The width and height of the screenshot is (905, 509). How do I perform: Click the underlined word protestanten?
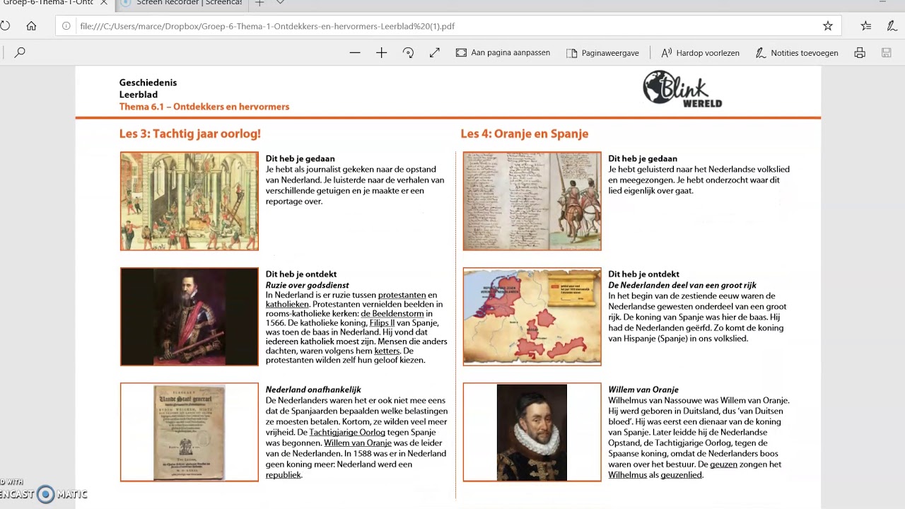pos(402,296)
